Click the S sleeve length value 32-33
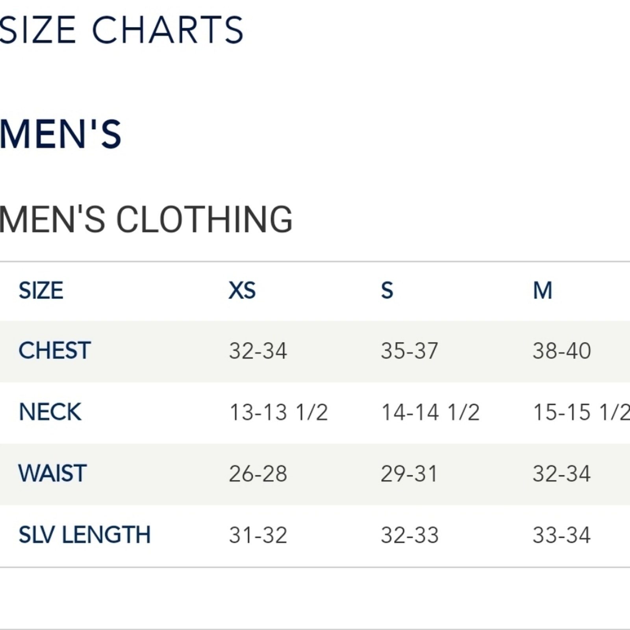The width and height of the screenshot is (630, 630). coord(409,535)
